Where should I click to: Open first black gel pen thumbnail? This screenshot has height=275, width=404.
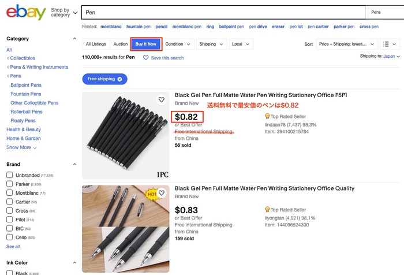coord(125,135)
